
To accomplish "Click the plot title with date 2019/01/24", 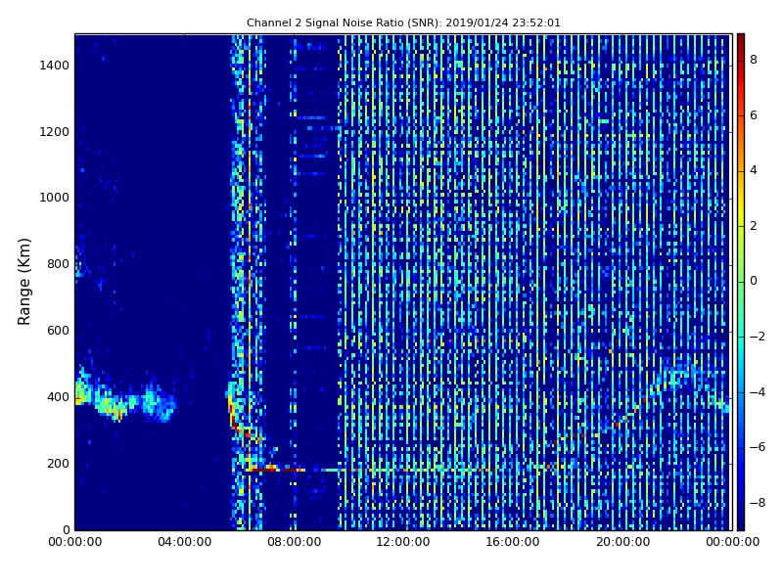I will tap(403, 23).
